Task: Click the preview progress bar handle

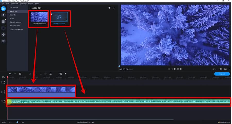Action: (119, 66)
